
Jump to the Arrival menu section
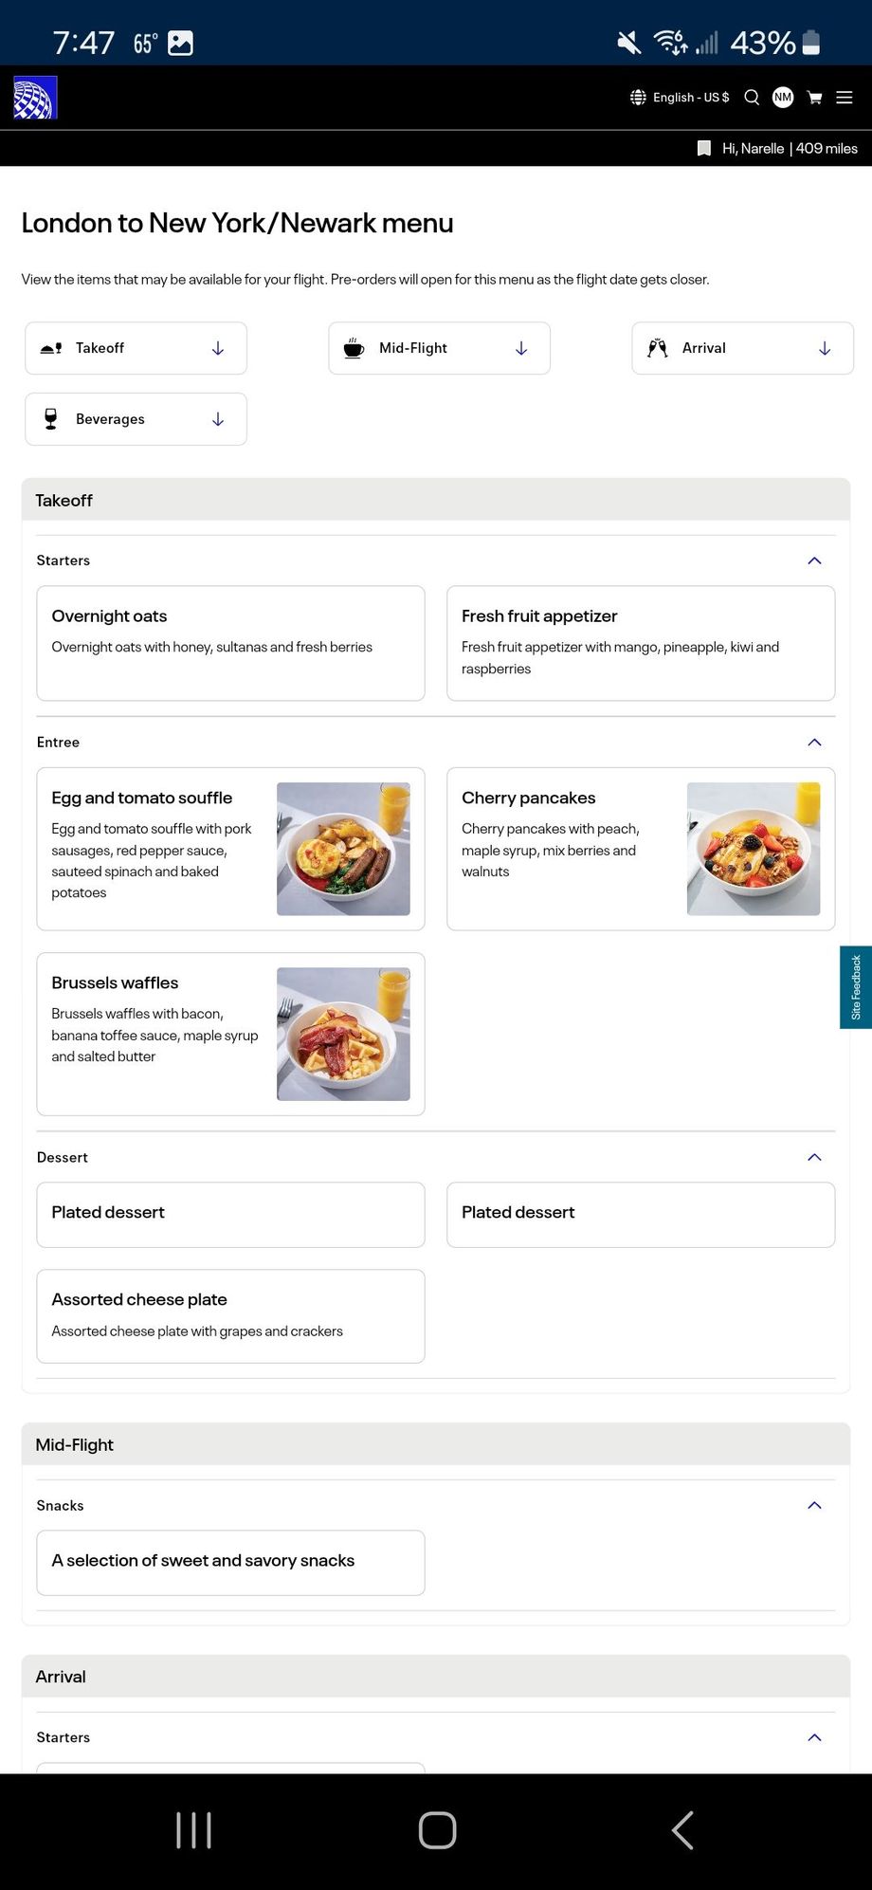point(742,348)
